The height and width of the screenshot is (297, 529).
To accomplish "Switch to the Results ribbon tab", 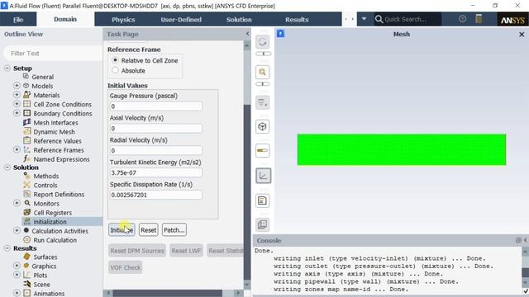I will [297, 20].
